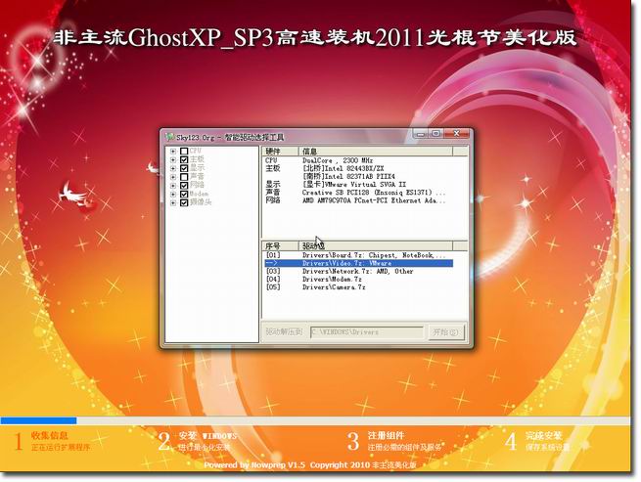This screenshot has width=641, height=482.
Task: Select the AMD AM79C970A PCnet-PCI Ethernet row
Action: tap(358, 200)
